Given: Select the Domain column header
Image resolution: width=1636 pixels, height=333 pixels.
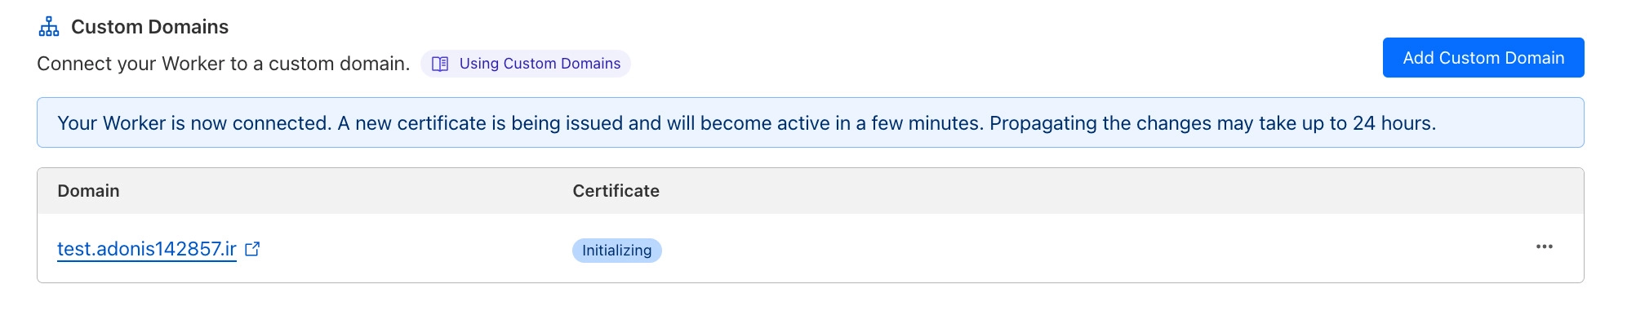Looking at the screenshot, I should pyautogui.click(x=88, y=191).
